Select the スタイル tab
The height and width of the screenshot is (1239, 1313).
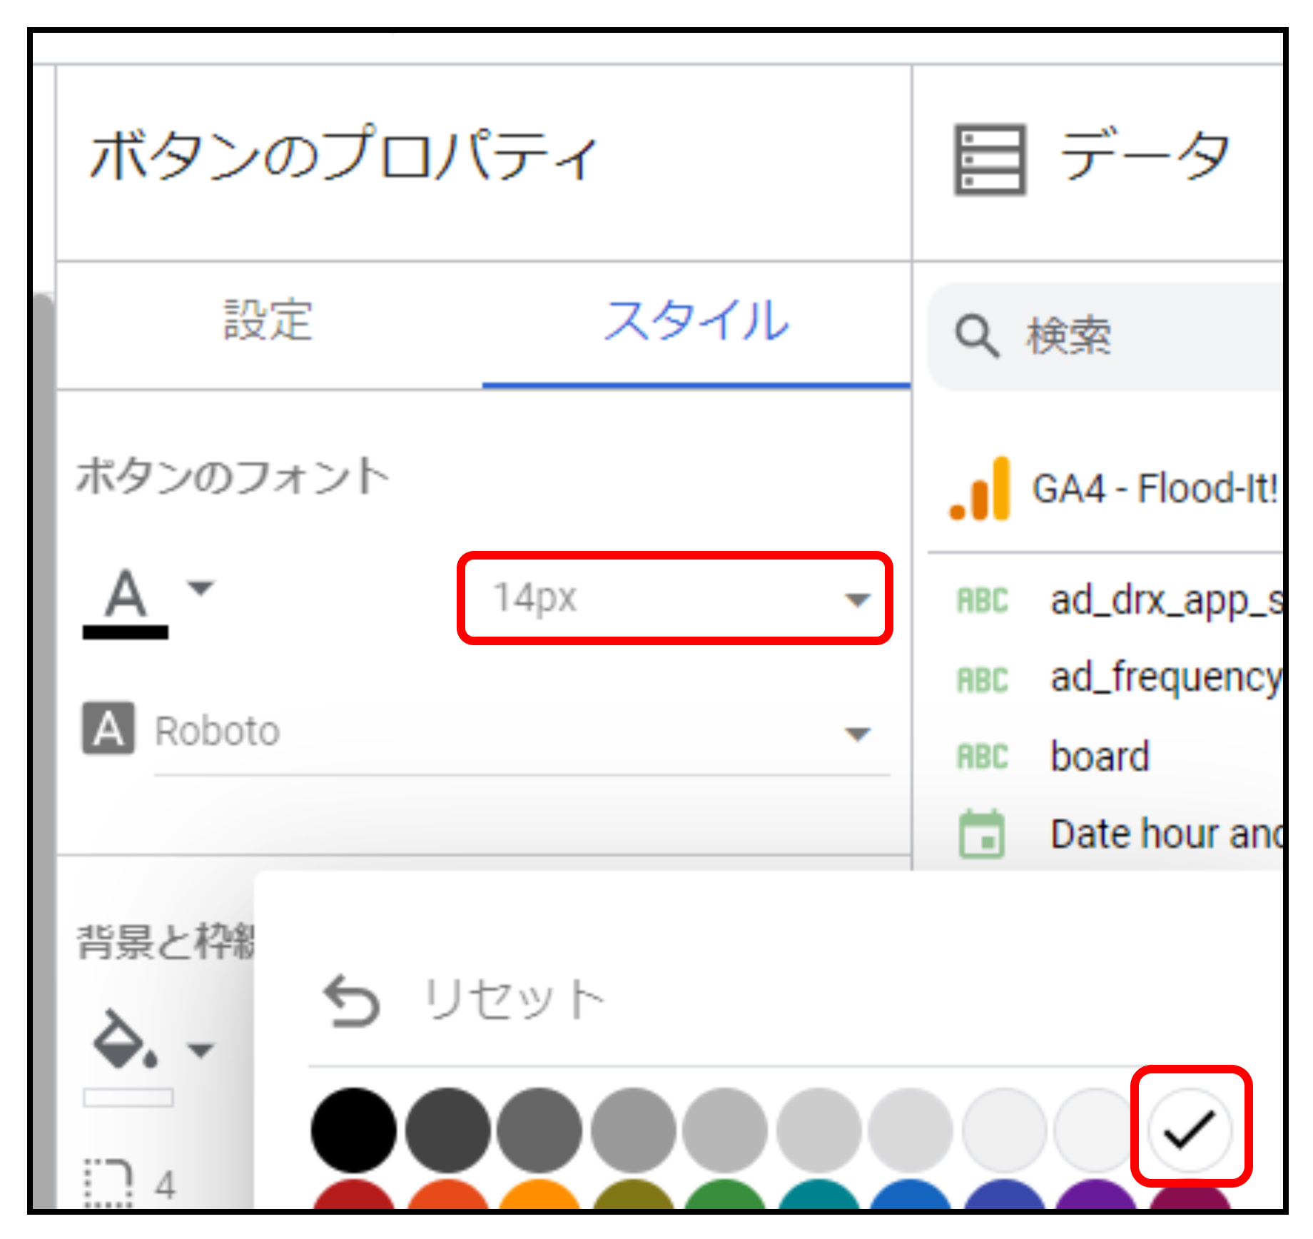[696, 321]
